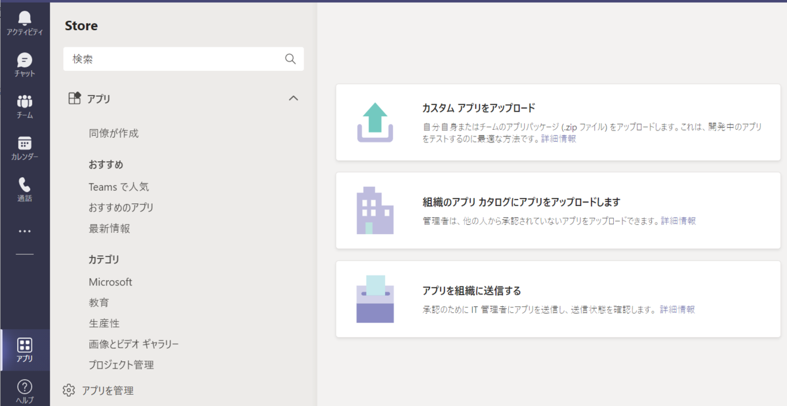This screenshot has width=787, height=406.
Task: Click the カスタム アプリをアップロード upload icon
Action: (x=374, y=121)
